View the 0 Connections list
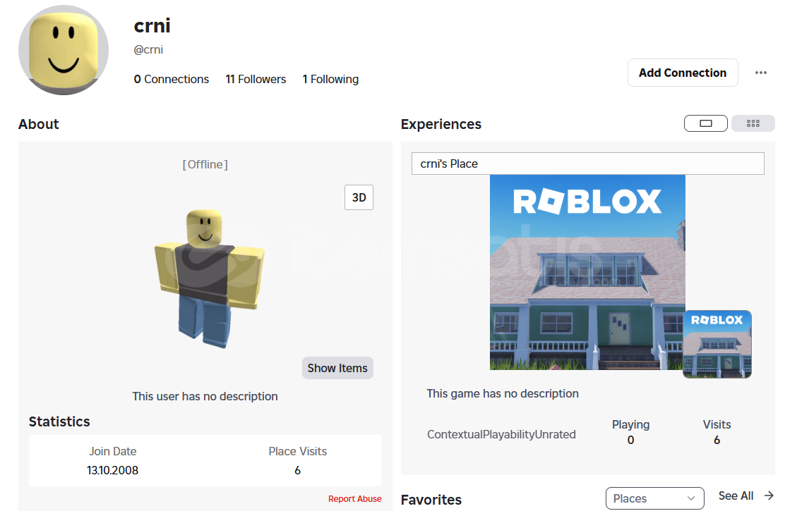This screenshot has height=511, width=785. pyautogui.click(x=172, y=79)
